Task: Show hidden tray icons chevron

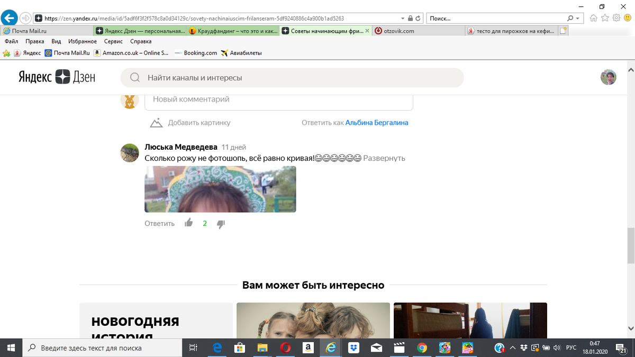Action: coord(513,347)
